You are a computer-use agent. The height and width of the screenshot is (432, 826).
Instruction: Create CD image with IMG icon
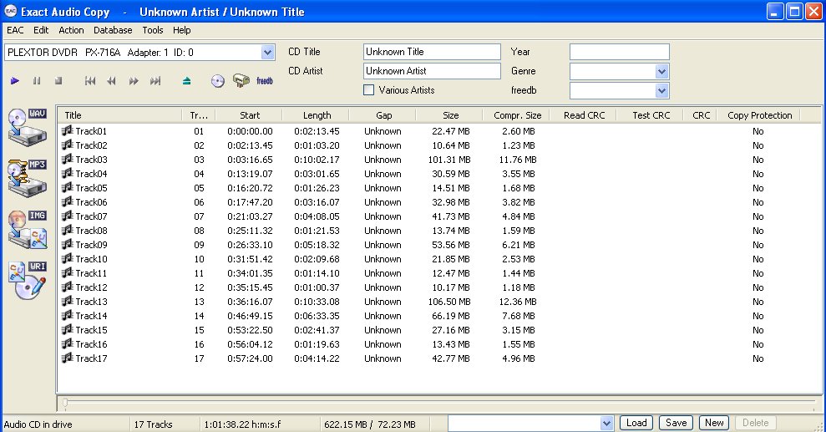click(28, 229)
